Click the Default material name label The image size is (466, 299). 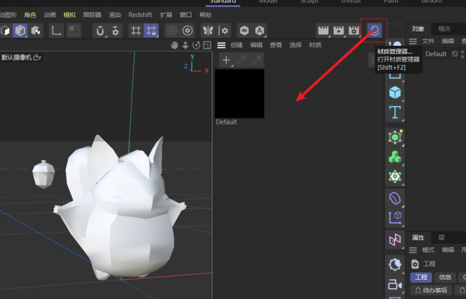pyautogui.click(x=226, y=122)
